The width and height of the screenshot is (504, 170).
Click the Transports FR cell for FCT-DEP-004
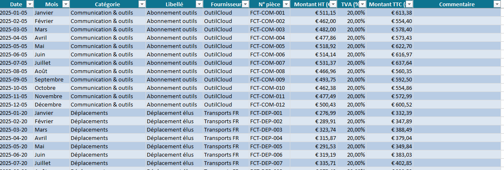coord(221,138)
